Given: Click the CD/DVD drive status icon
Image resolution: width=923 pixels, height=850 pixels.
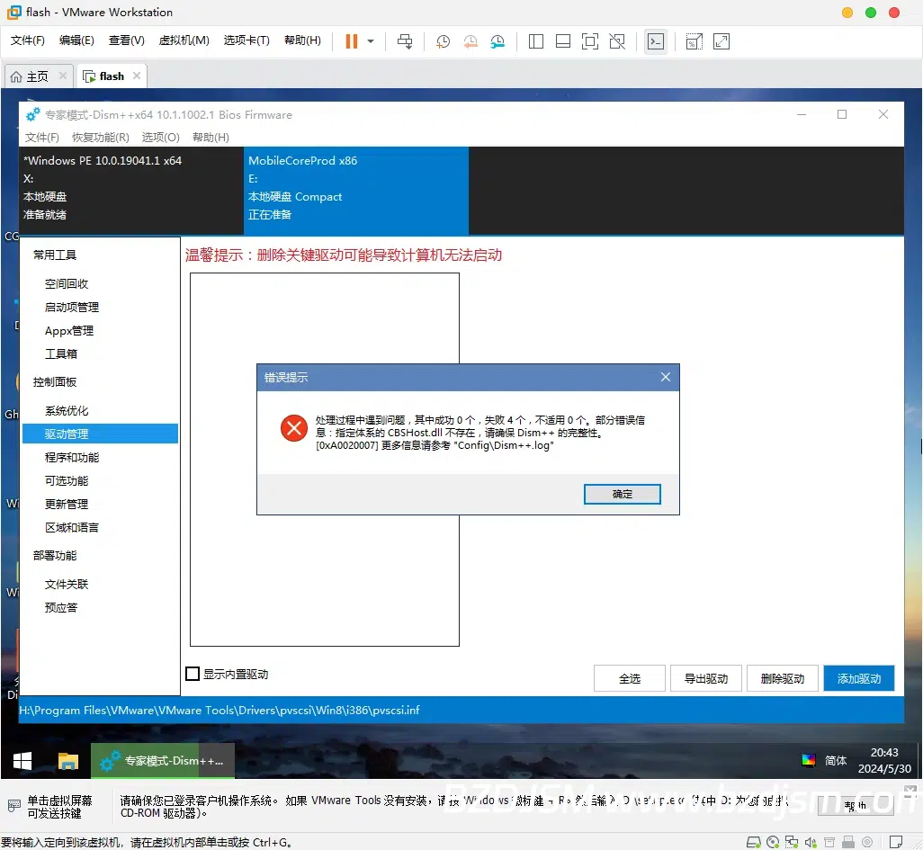Looking at the screenshot, I should (x=773, y=842).
